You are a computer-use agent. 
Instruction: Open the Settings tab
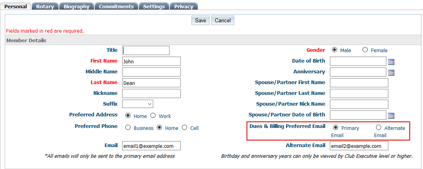[x=154, y=6]
